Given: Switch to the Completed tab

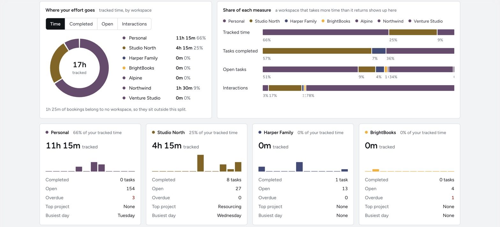Looking at the screenshot, I should tap(81, 24).
